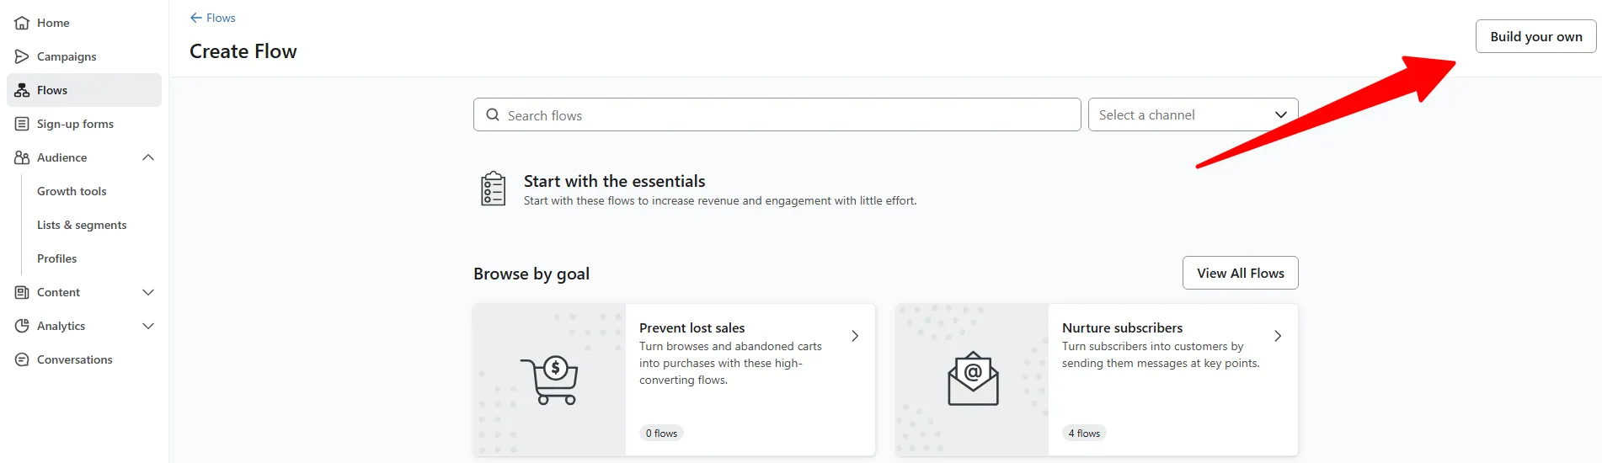Click the Home house icon
Screen dimensions: 1602x463
coord(22,23)
